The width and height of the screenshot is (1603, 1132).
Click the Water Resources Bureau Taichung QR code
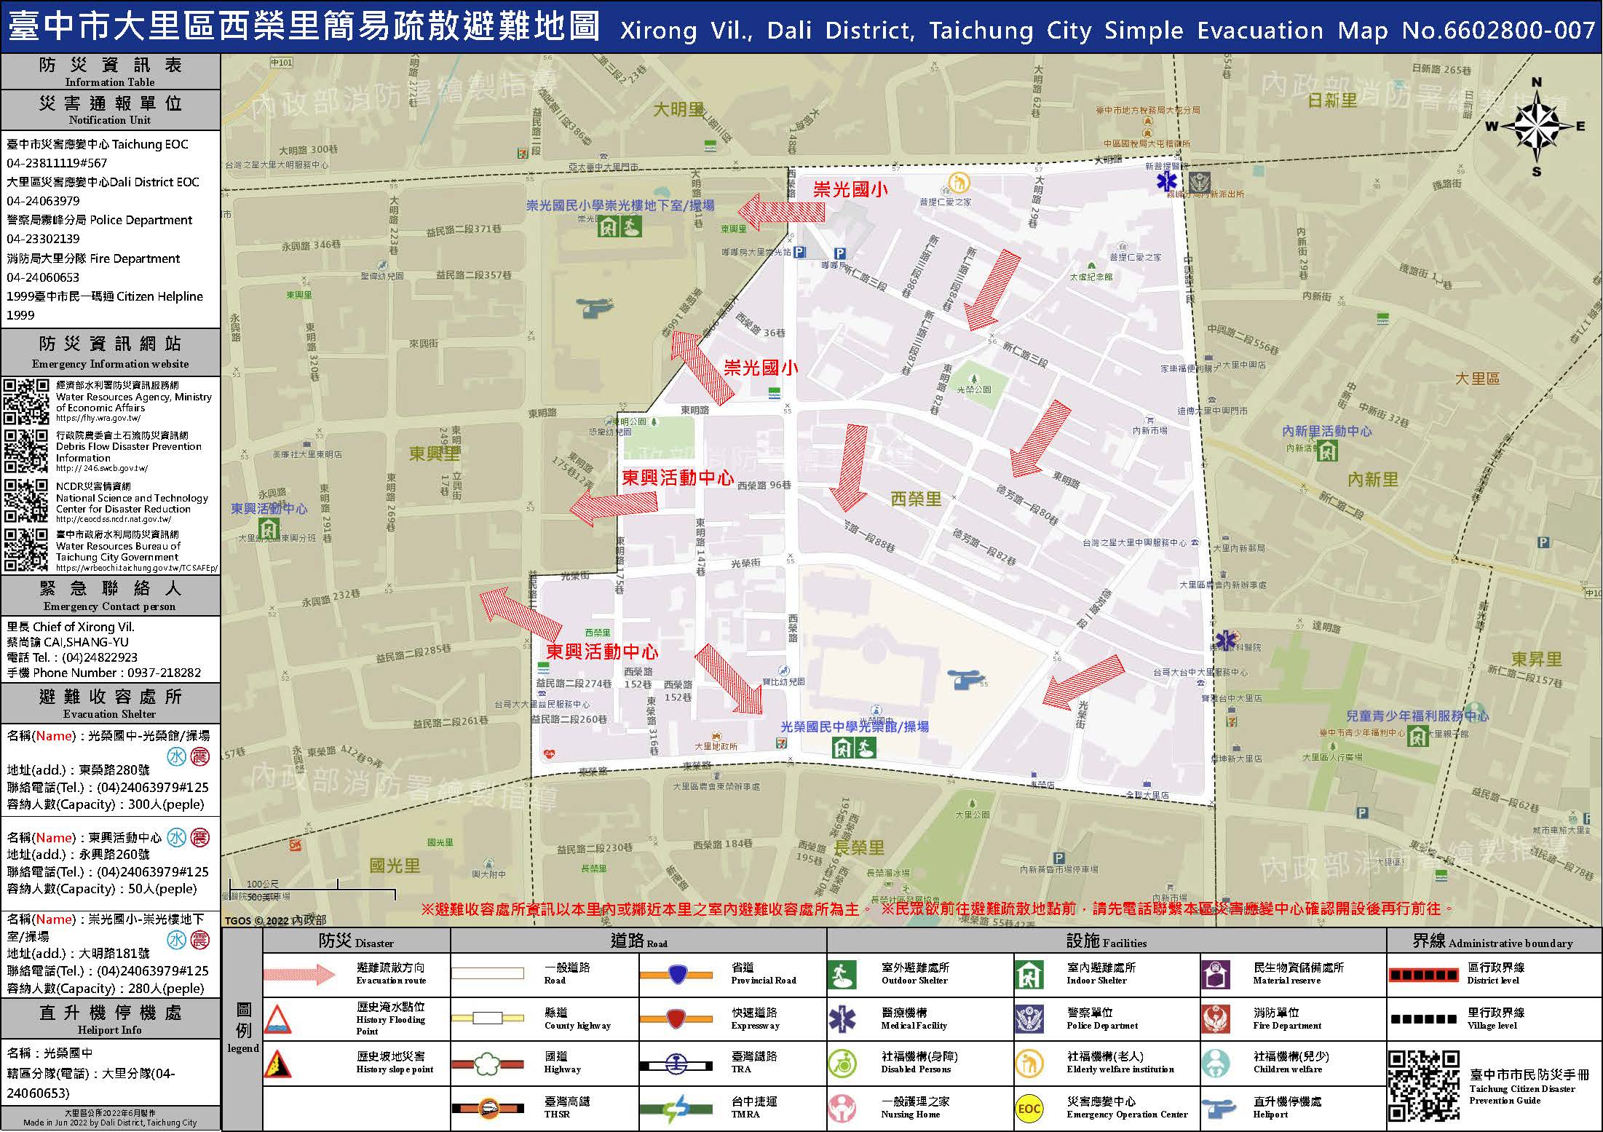[27, 550]
